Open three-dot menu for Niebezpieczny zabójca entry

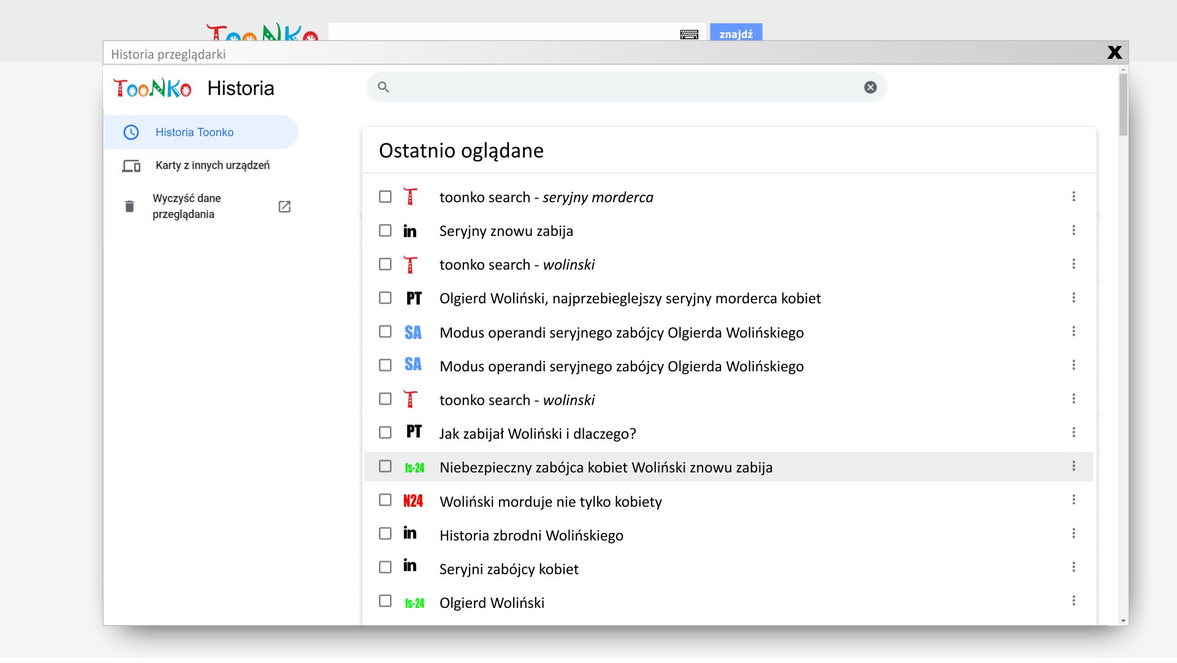[x=1073, y=466]
